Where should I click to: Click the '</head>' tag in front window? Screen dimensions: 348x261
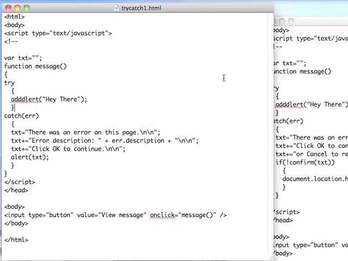[16, 190]
